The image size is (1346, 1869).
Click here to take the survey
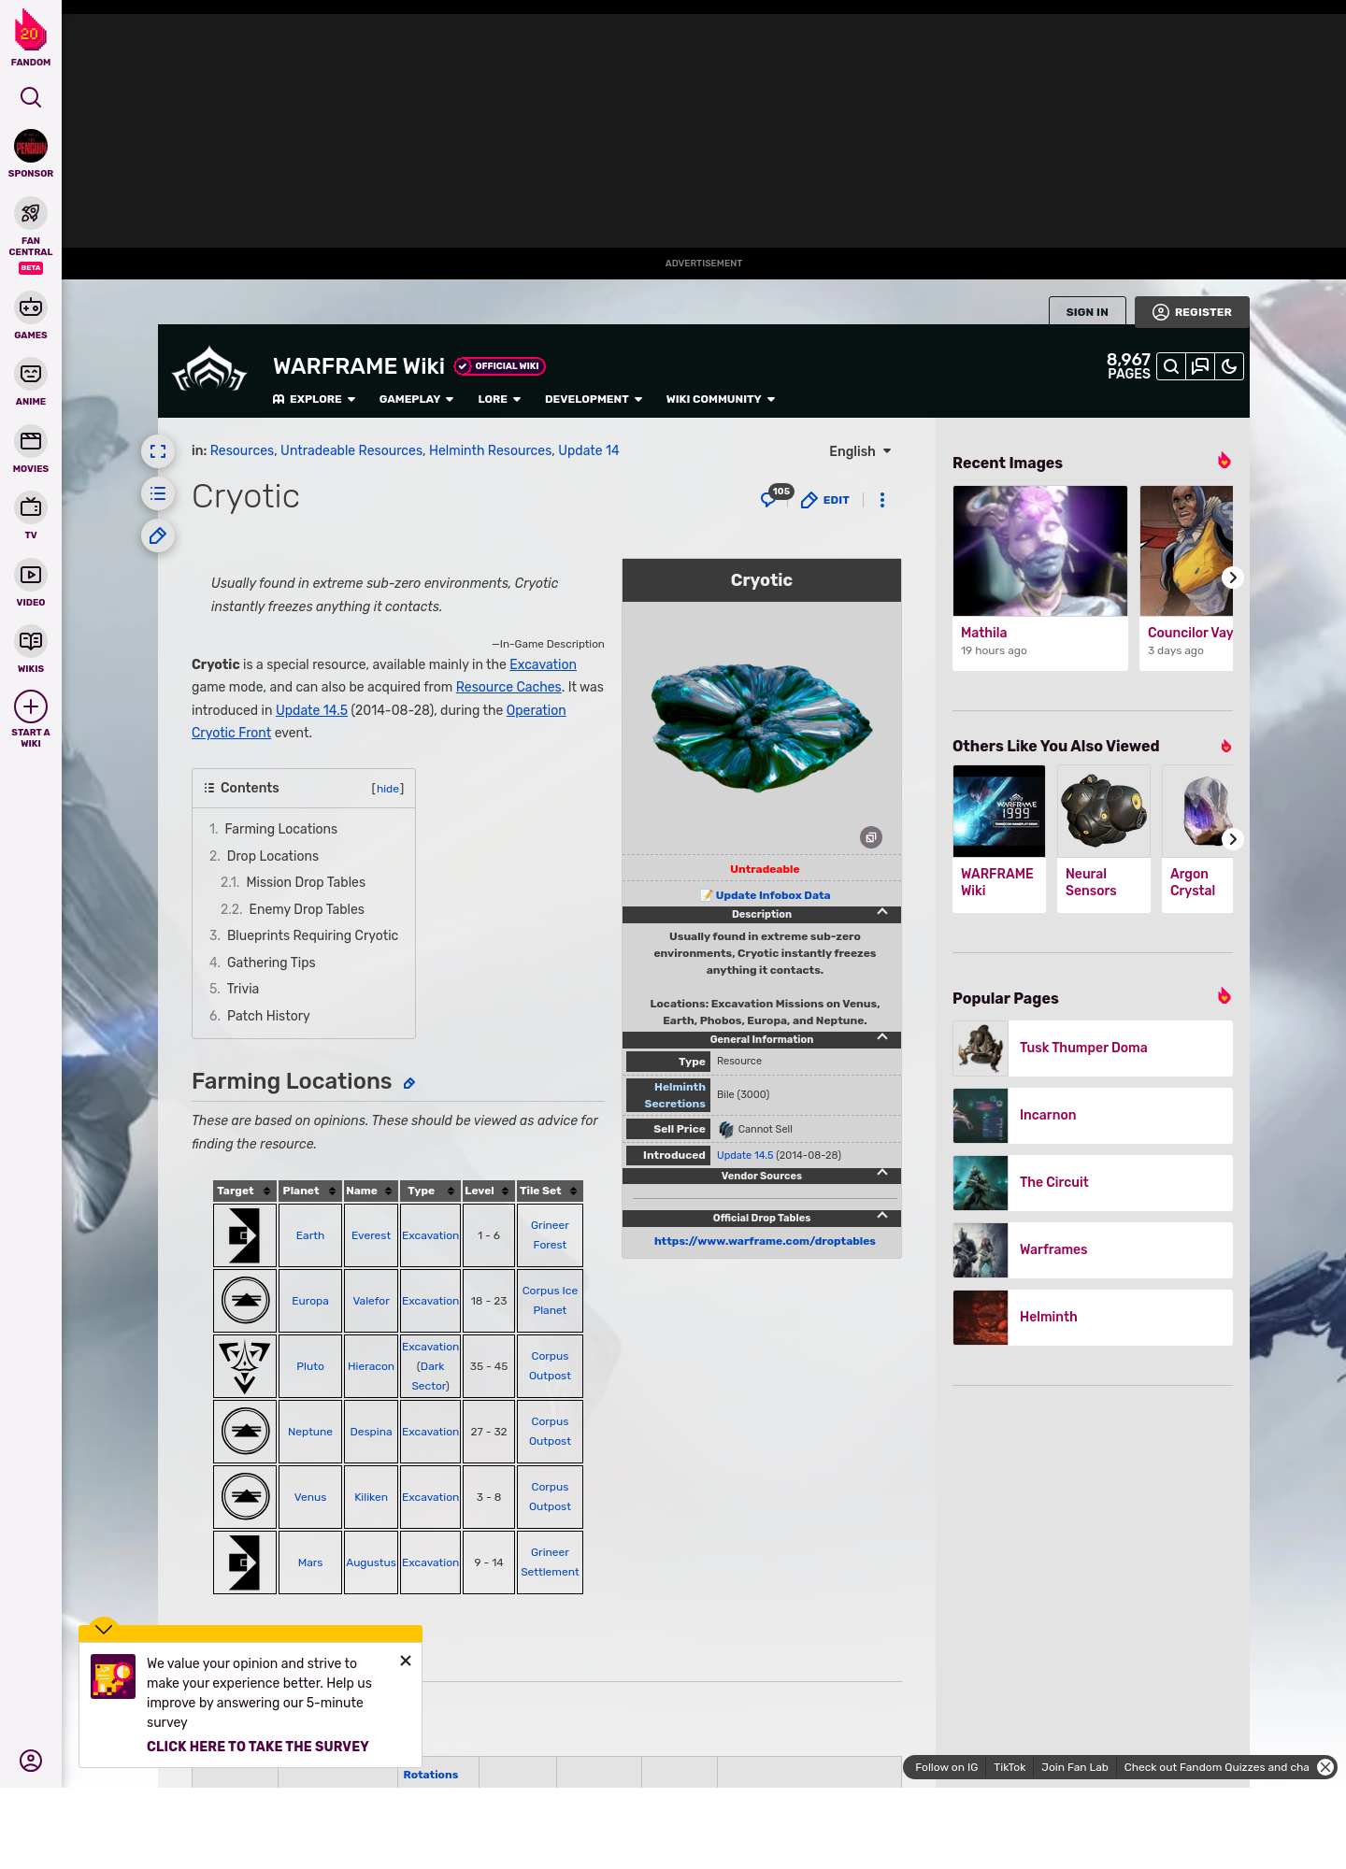(258, 1747)
